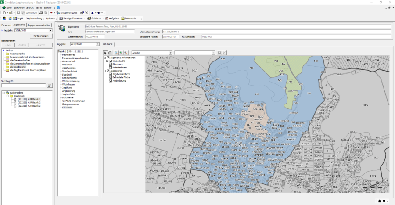This screenshot has height=205, width=395.
Task: Select the arrow pointer map tool
Action: [x=105, y=53]
